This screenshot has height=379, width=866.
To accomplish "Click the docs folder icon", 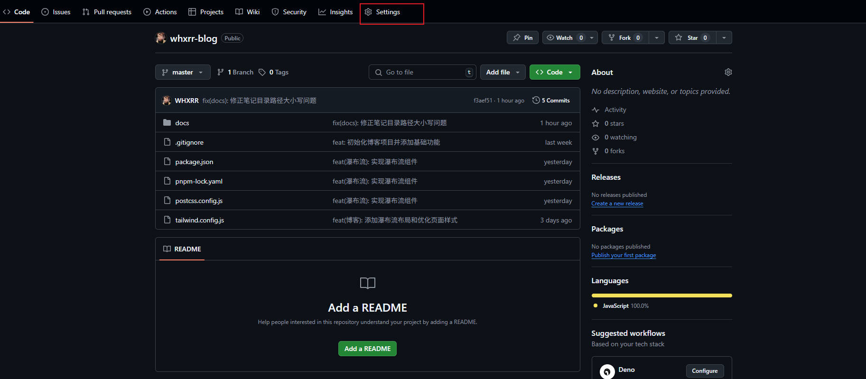I will coord(167,122).
